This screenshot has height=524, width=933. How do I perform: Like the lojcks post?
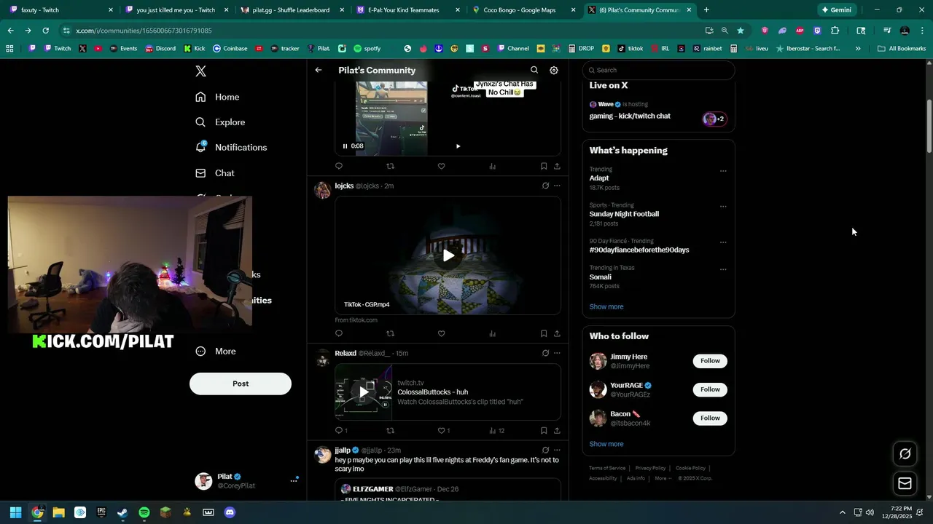click(441, 333)
